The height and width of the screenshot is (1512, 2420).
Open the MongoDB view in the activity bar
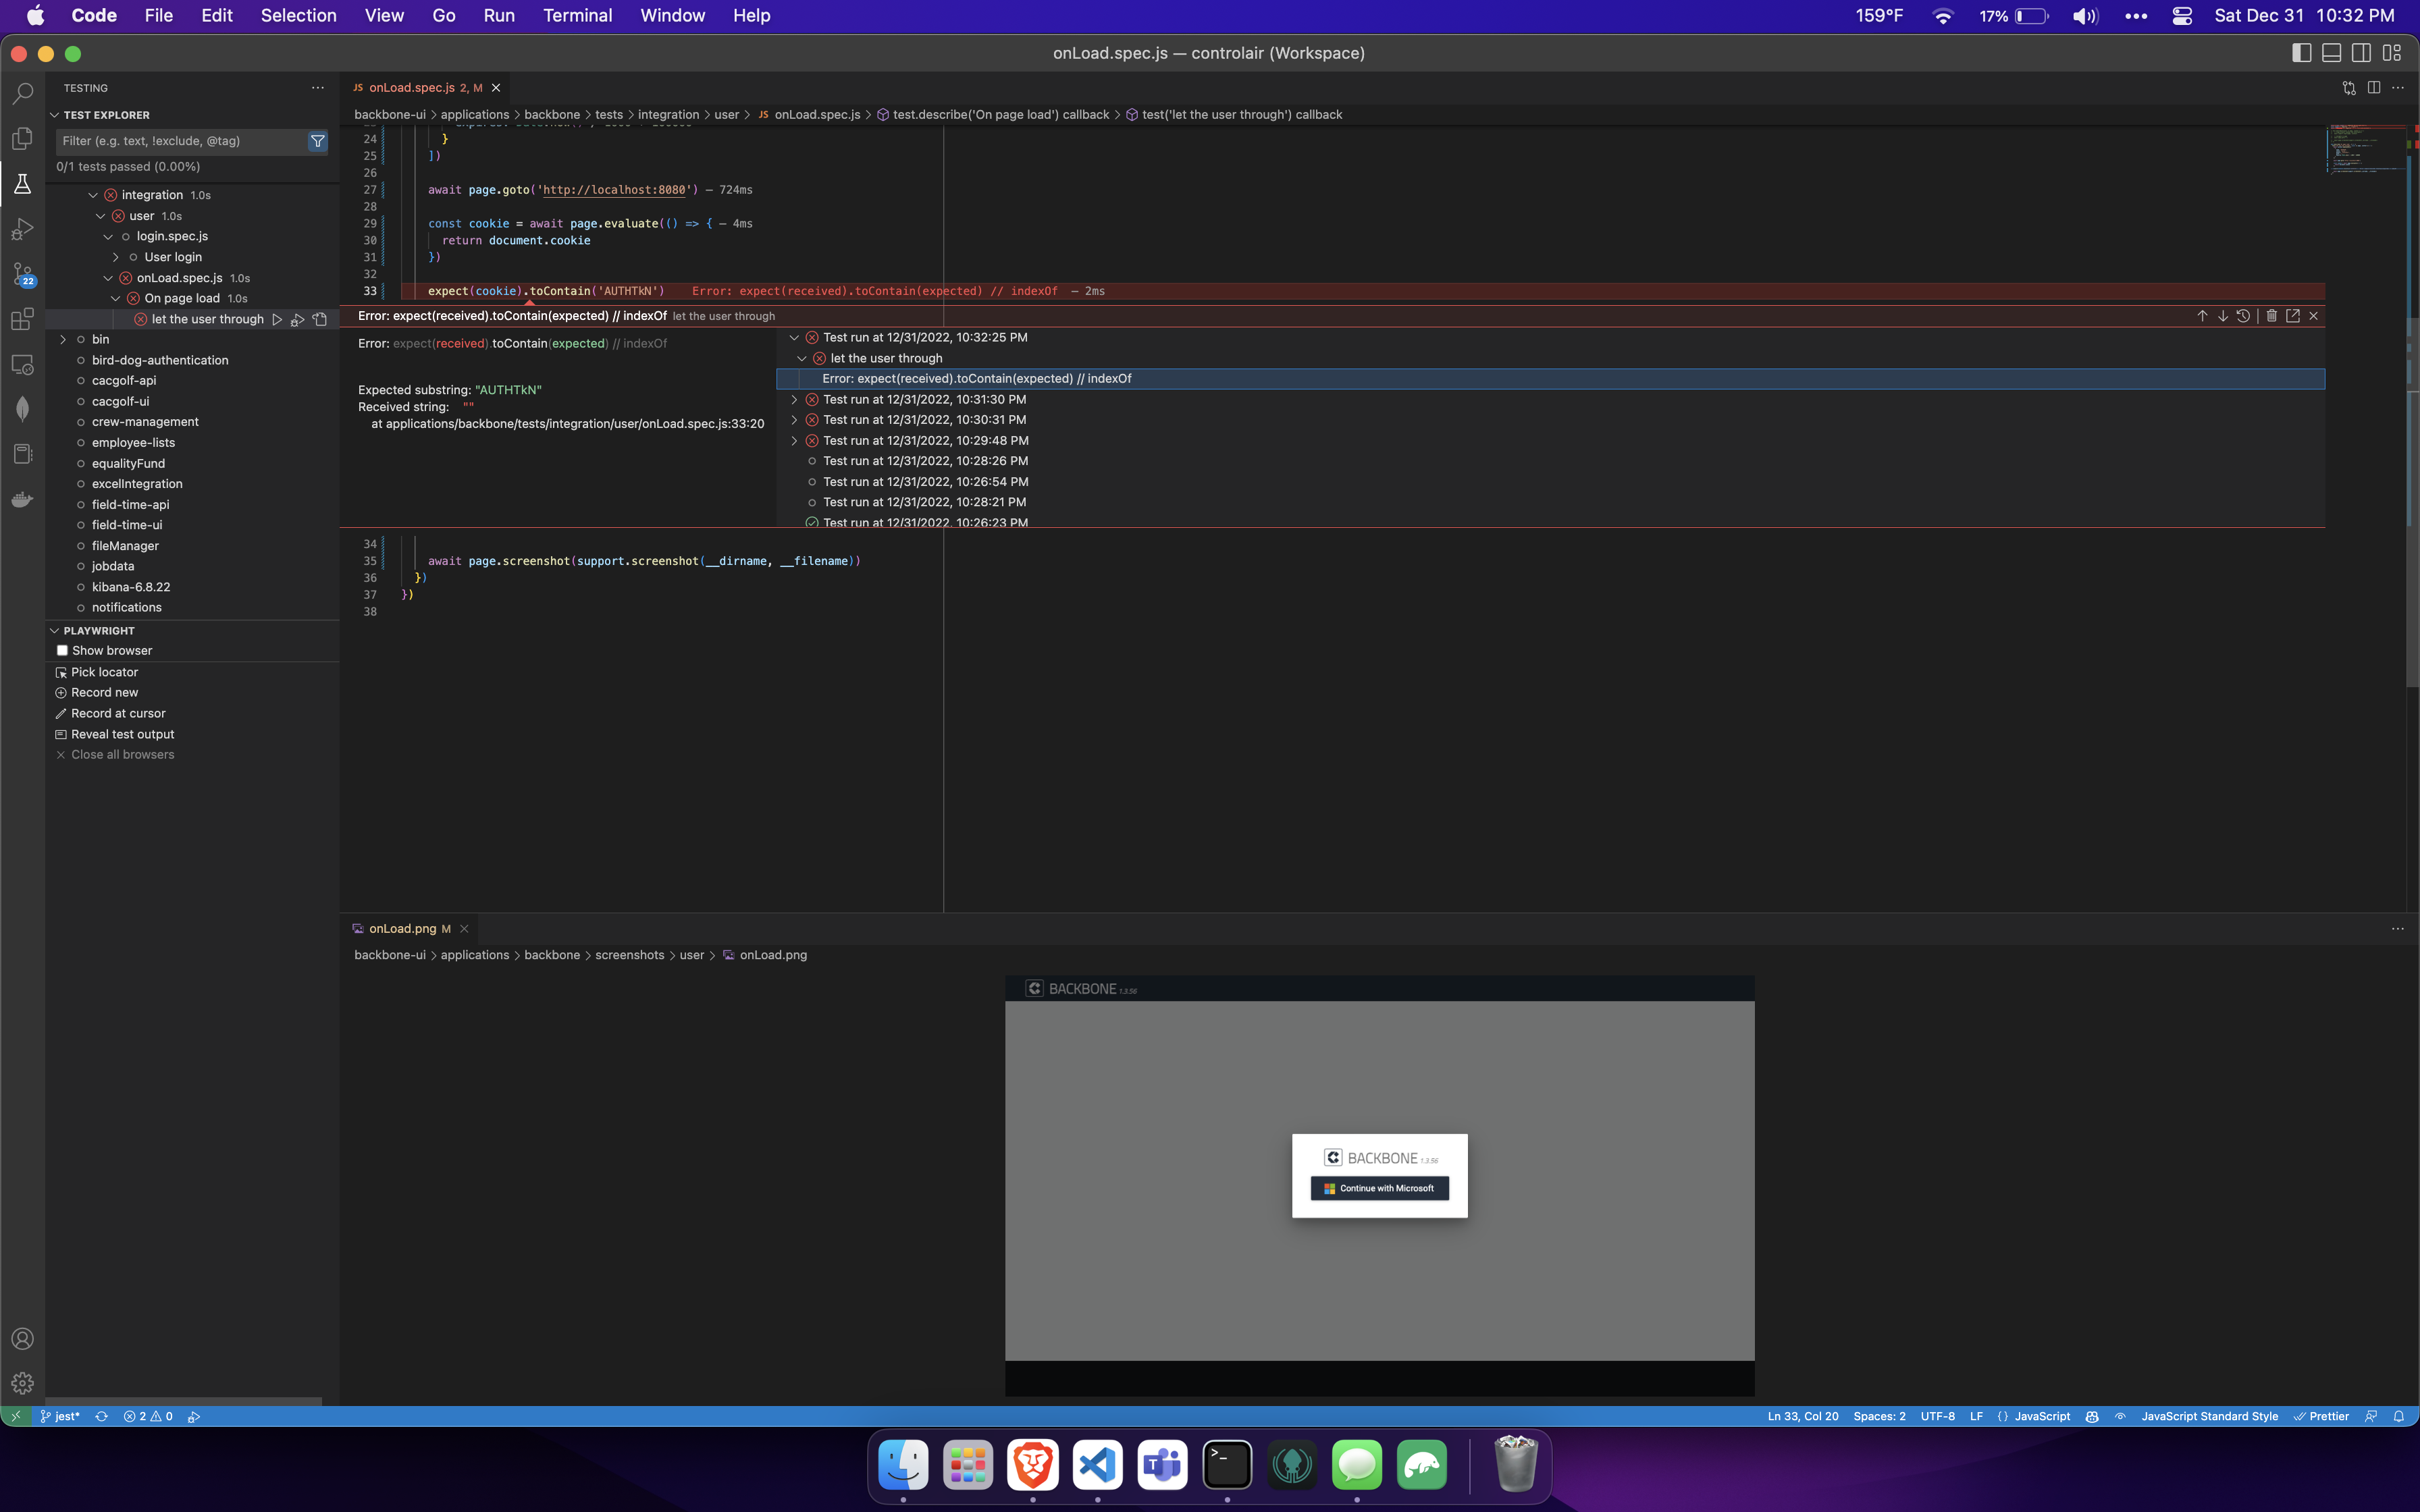tap(22, 408)
